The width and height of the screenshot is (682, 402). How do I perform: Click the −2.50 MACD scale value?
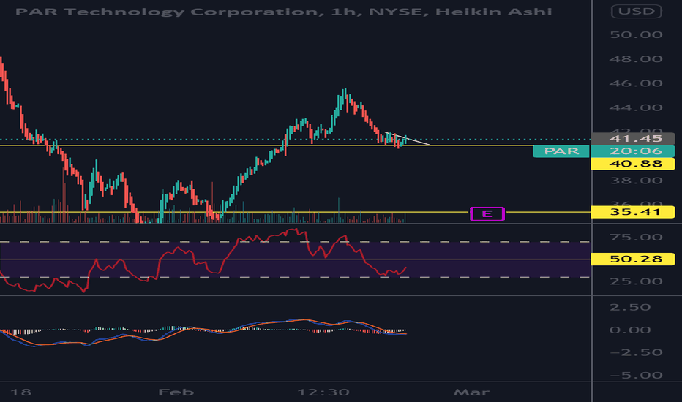tap(636, 352)
